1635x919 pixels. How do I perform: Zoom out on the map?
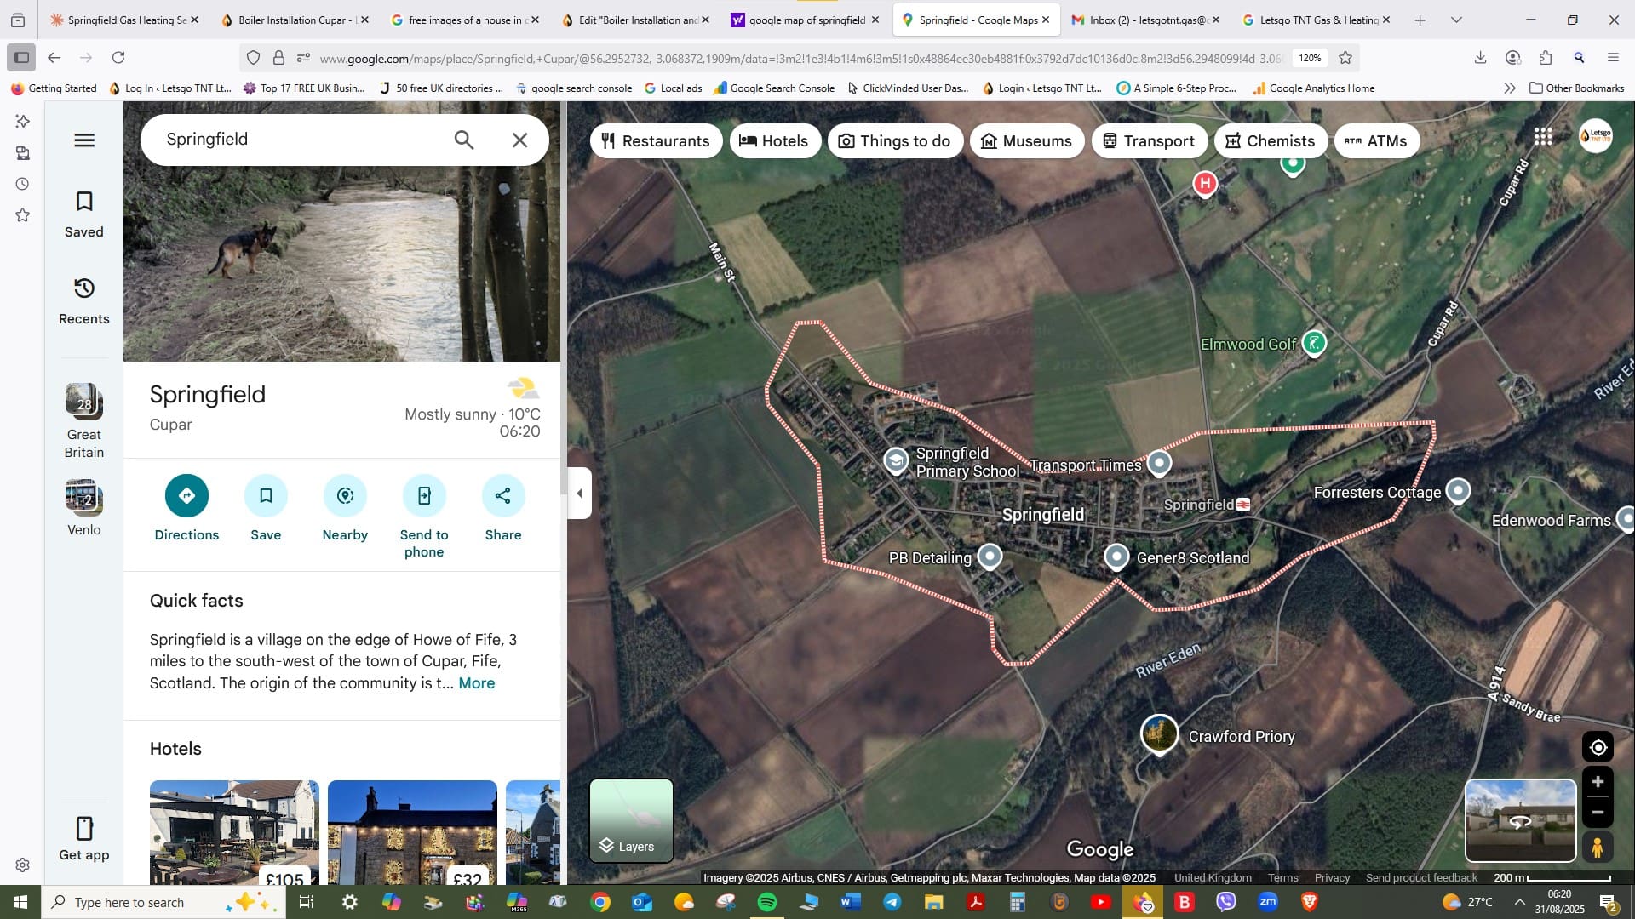click(1598, 813)
